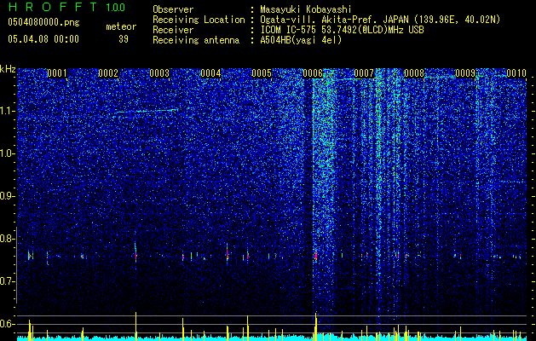Click the 1.0 frequency axis label

8,154
